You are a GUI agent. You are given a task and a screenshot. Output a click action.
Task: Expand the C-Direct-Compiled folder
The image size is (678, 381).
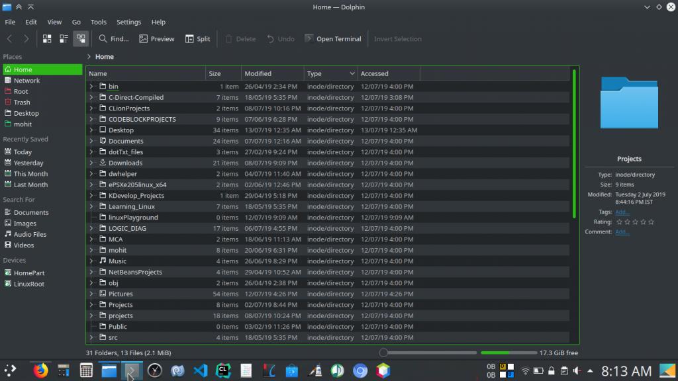tap(91, 97)
